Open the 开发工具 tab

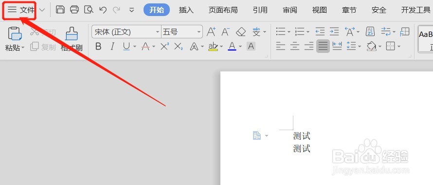pyautogui.click(x=416, y=10)
